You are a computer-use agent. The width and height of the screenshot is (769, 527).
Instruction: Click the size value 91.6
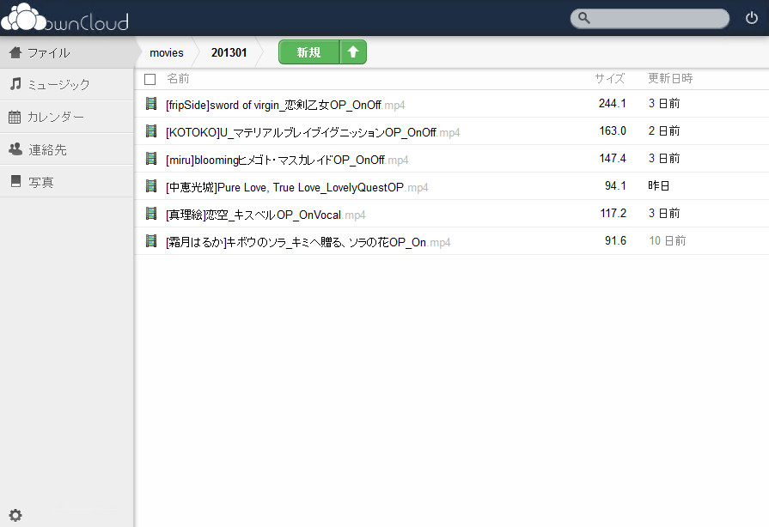point(615,240)
